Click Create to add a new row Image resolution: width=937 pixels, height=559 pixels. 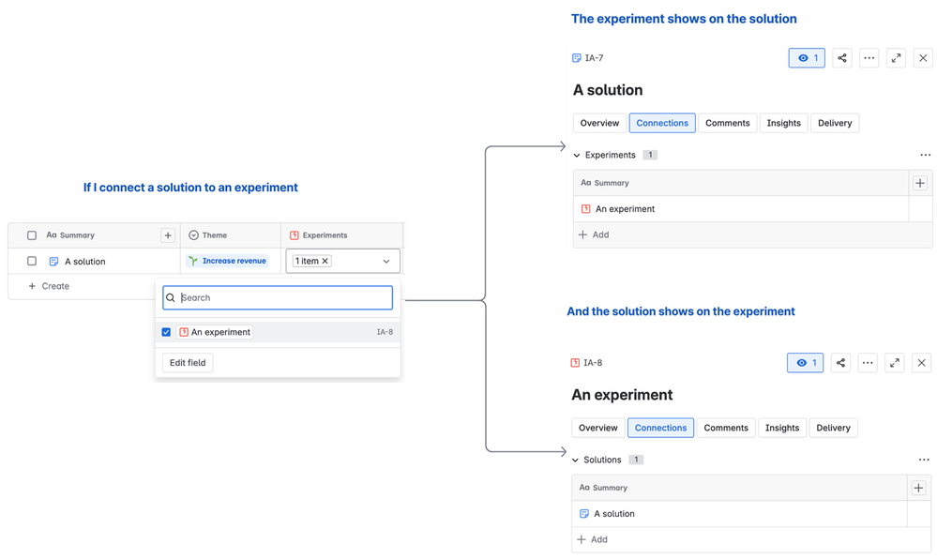click(x=50, y=286)
